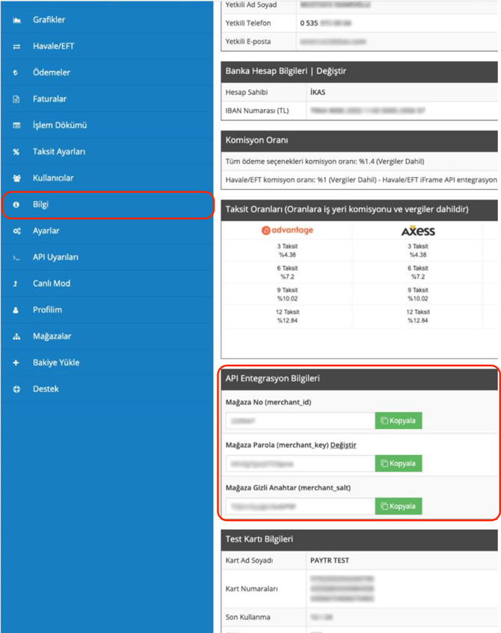Open the Destek support page
This screenshot has width=501, height=633.
46,389
